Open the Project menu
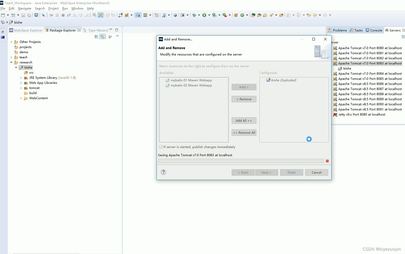 pos(53,8)
